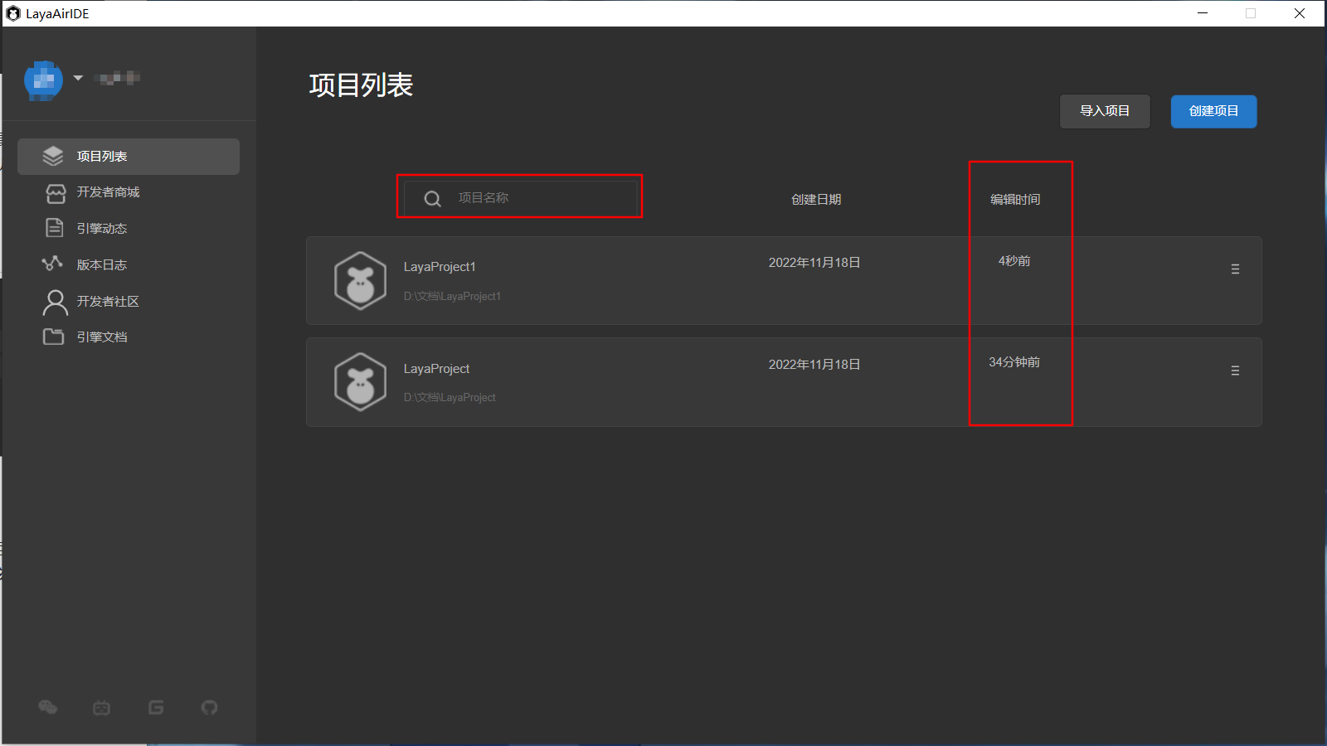
Task: Open 开发者商城 from the sidebar
Action: point(108,192)
